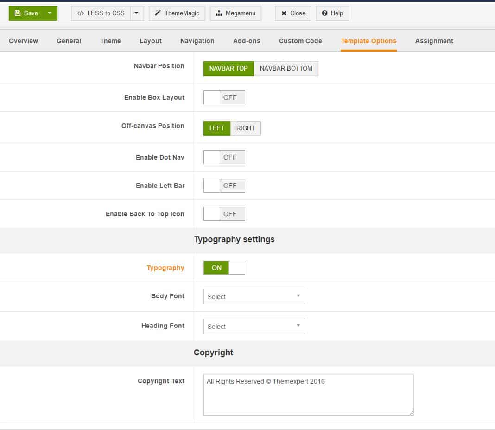Select Navbar Top position
The width and height of the screenshot is (495, 430).
[228, 69]
